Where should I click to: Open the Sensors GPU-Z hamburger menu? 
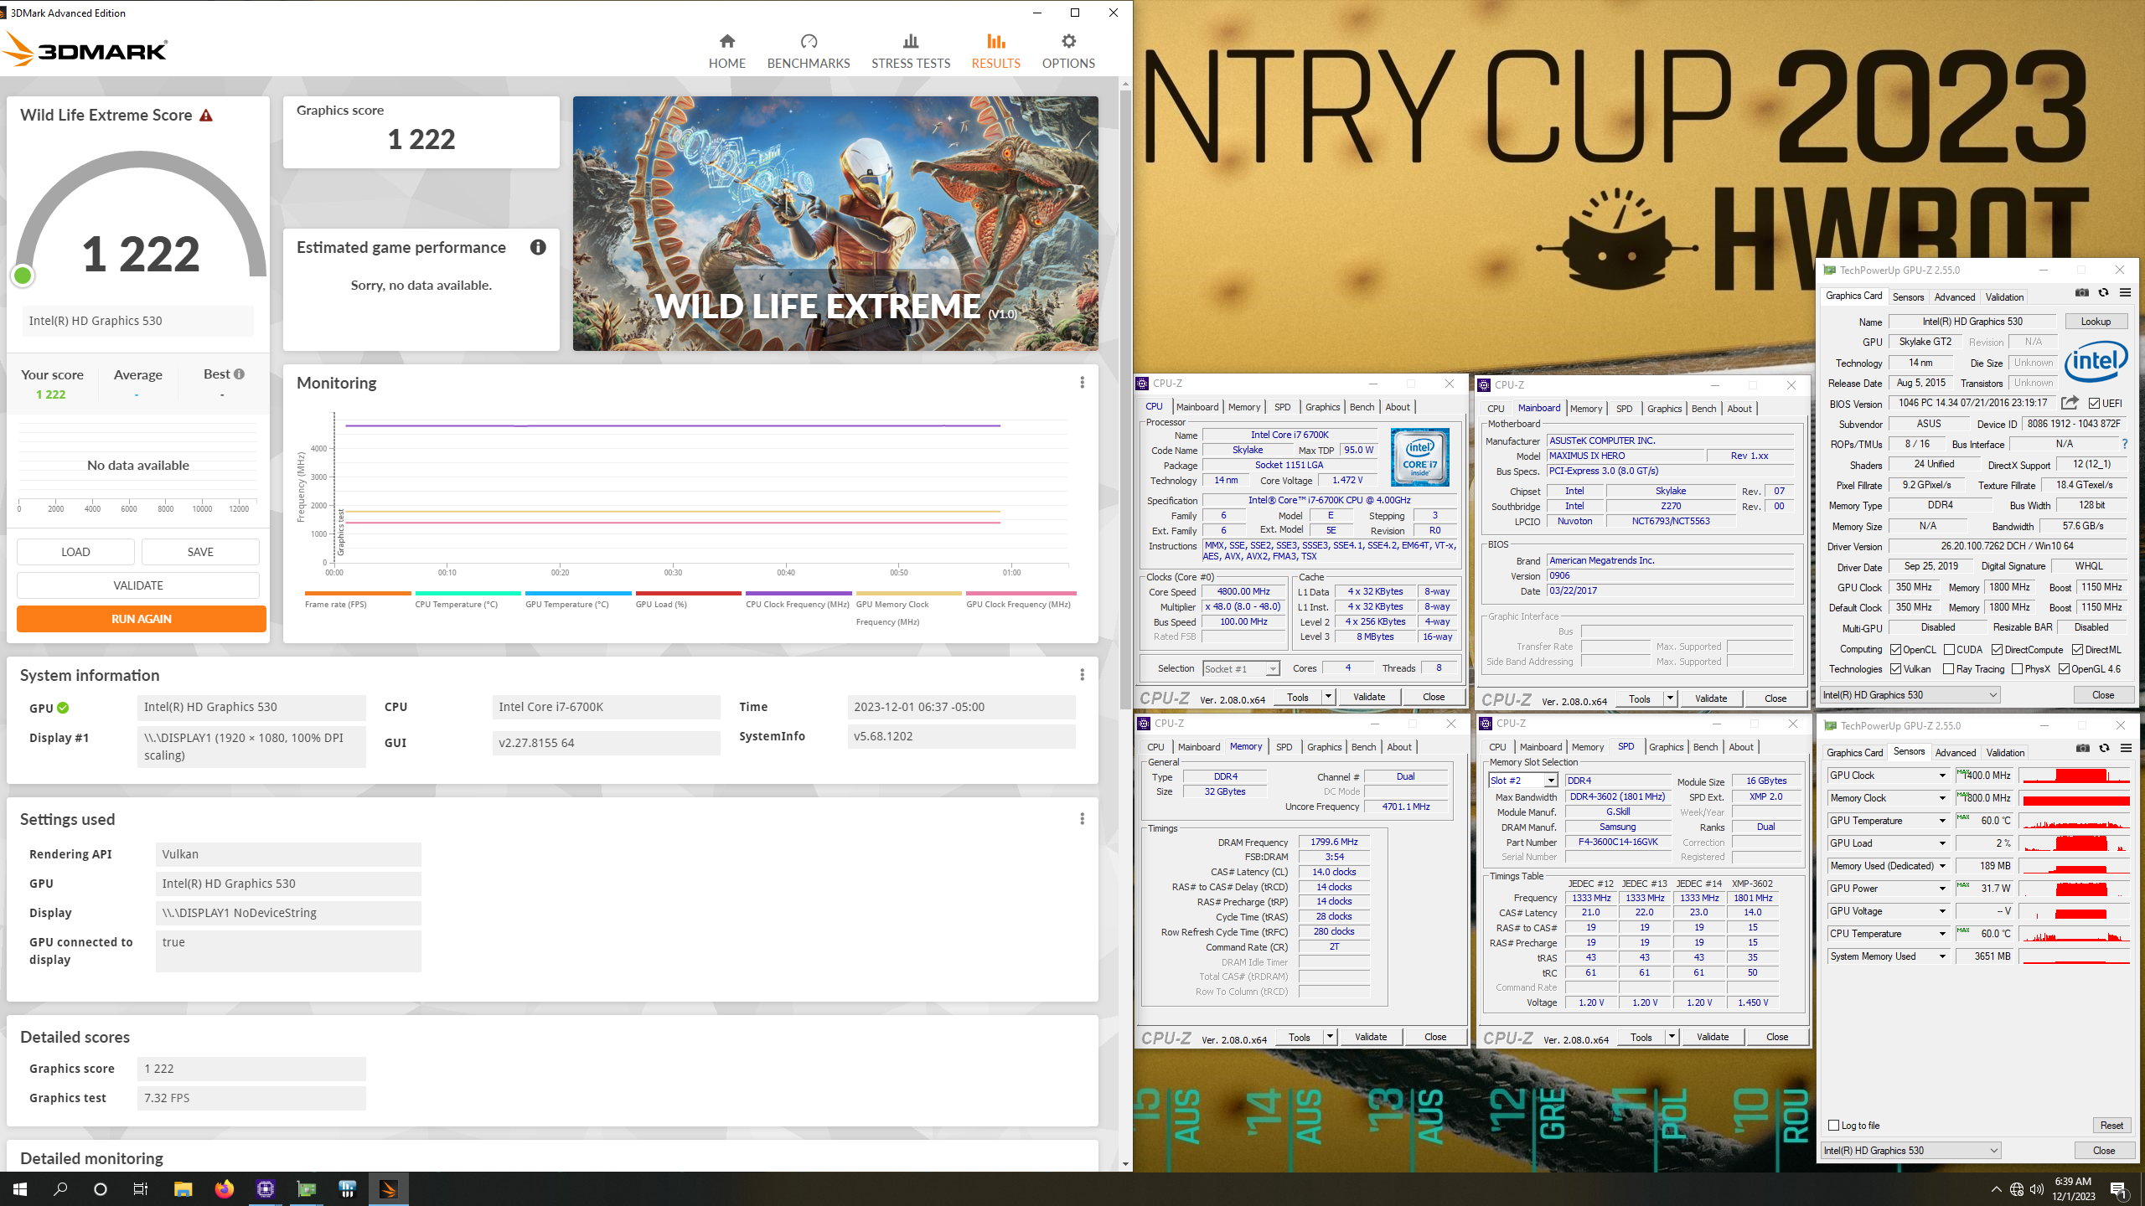[x=2126, y=749]
